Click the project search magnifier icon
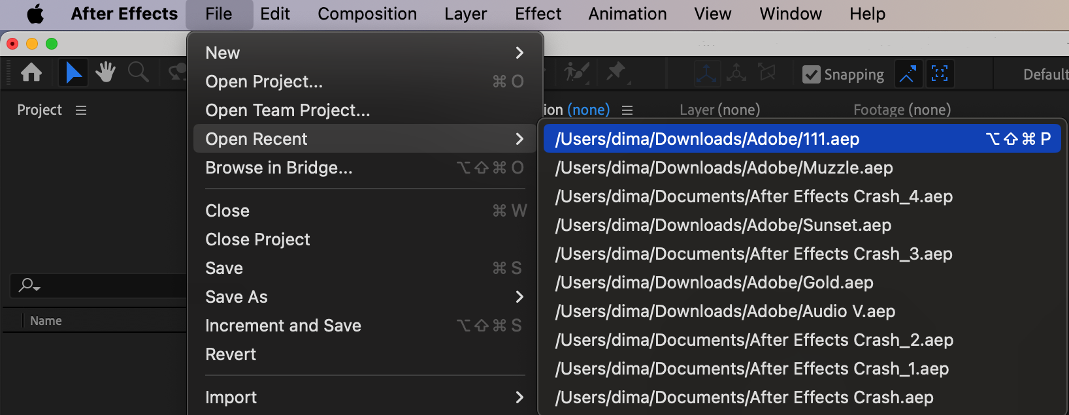Viewport: 1069px width, 415px height. click(x=29, y=285)
